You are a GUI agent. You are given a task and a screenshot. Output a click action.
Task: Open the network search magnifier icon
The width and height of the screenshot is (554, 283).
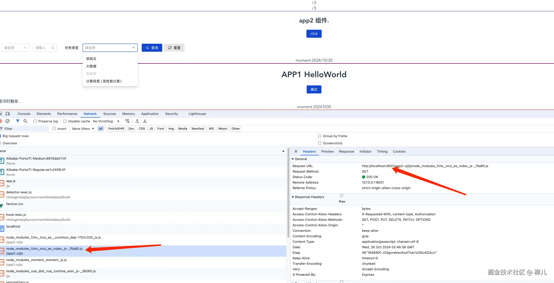pos(25,121)
